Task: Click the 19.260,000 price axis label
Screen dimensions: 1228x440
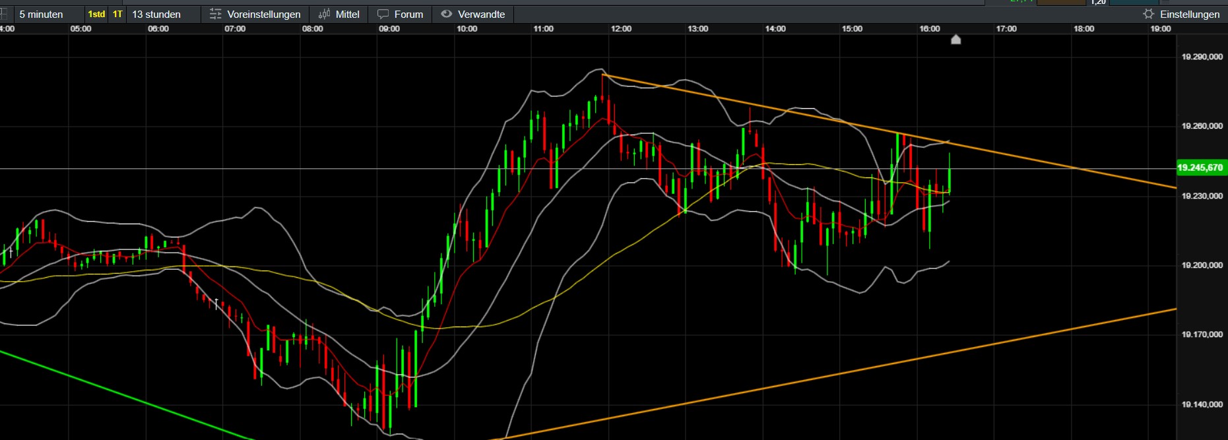Action: (1202, 126)
